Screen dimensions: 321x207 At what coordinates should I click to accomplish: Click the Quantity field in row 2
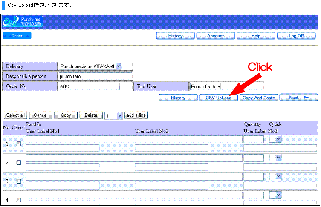(254, 158)
